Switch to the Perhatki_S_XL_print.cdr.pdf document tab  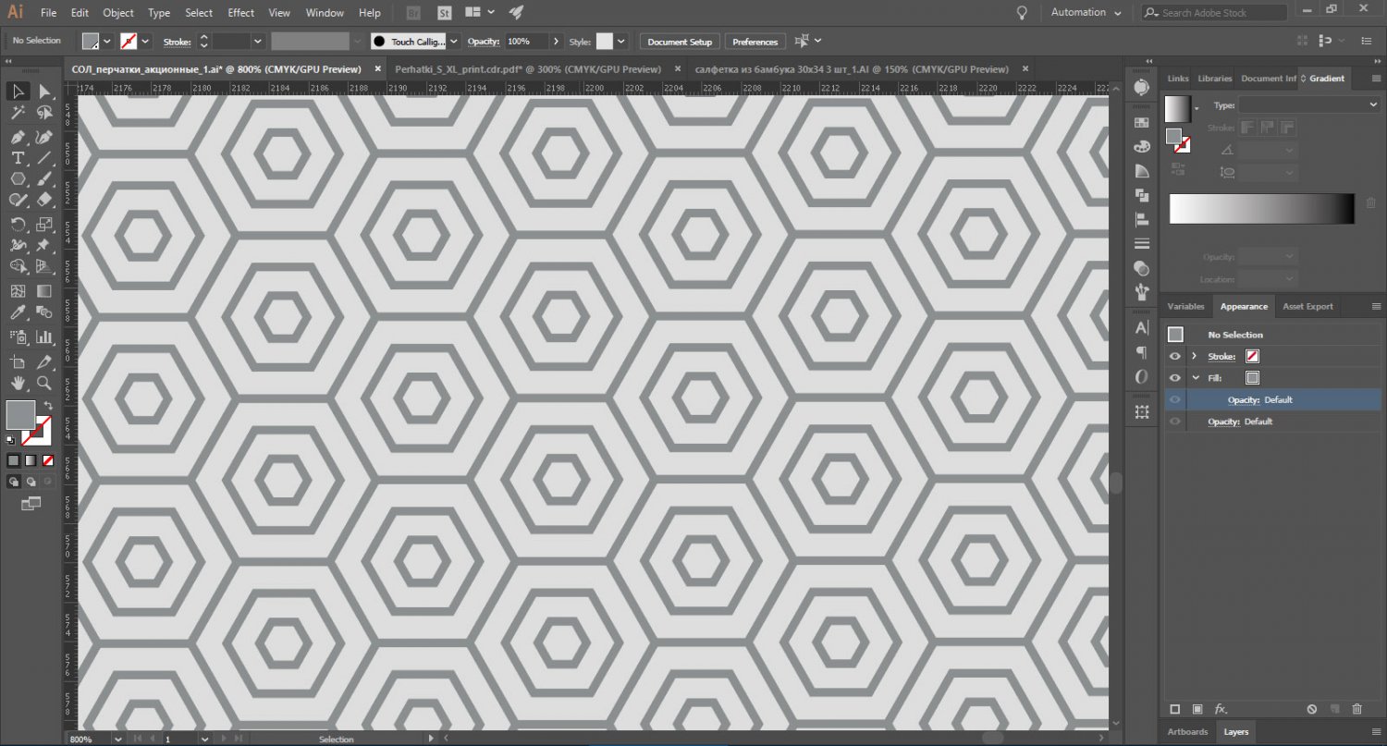527,69
